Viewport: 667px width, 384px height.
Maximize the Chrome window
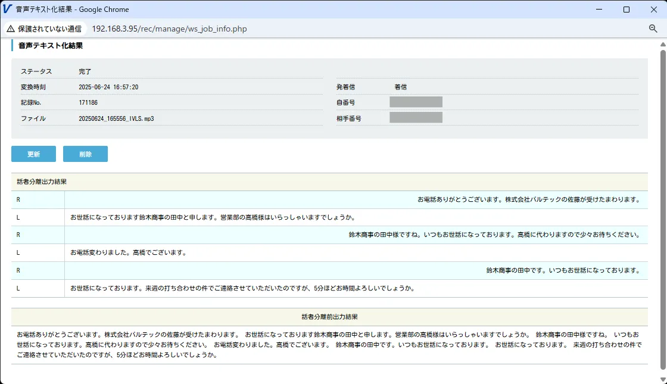(626, 10)
